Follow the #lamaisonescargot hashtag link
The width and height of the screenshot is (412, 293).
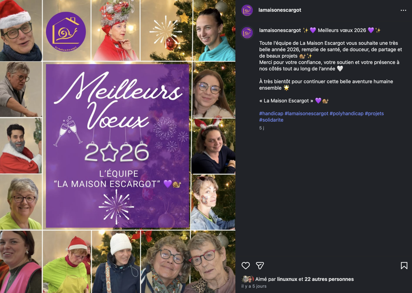pyautogui.click(x=306, y=113)
